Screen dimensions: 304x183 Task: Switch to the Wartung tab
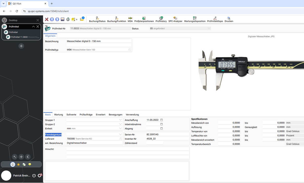tap(59, 114)
